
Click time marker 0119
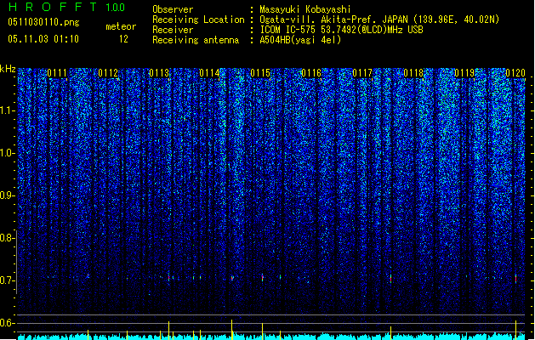click(x=464, y=73)
